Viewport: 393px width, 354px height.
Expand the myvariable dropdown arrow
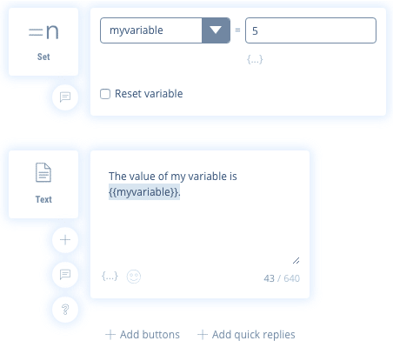pos(216,30)
